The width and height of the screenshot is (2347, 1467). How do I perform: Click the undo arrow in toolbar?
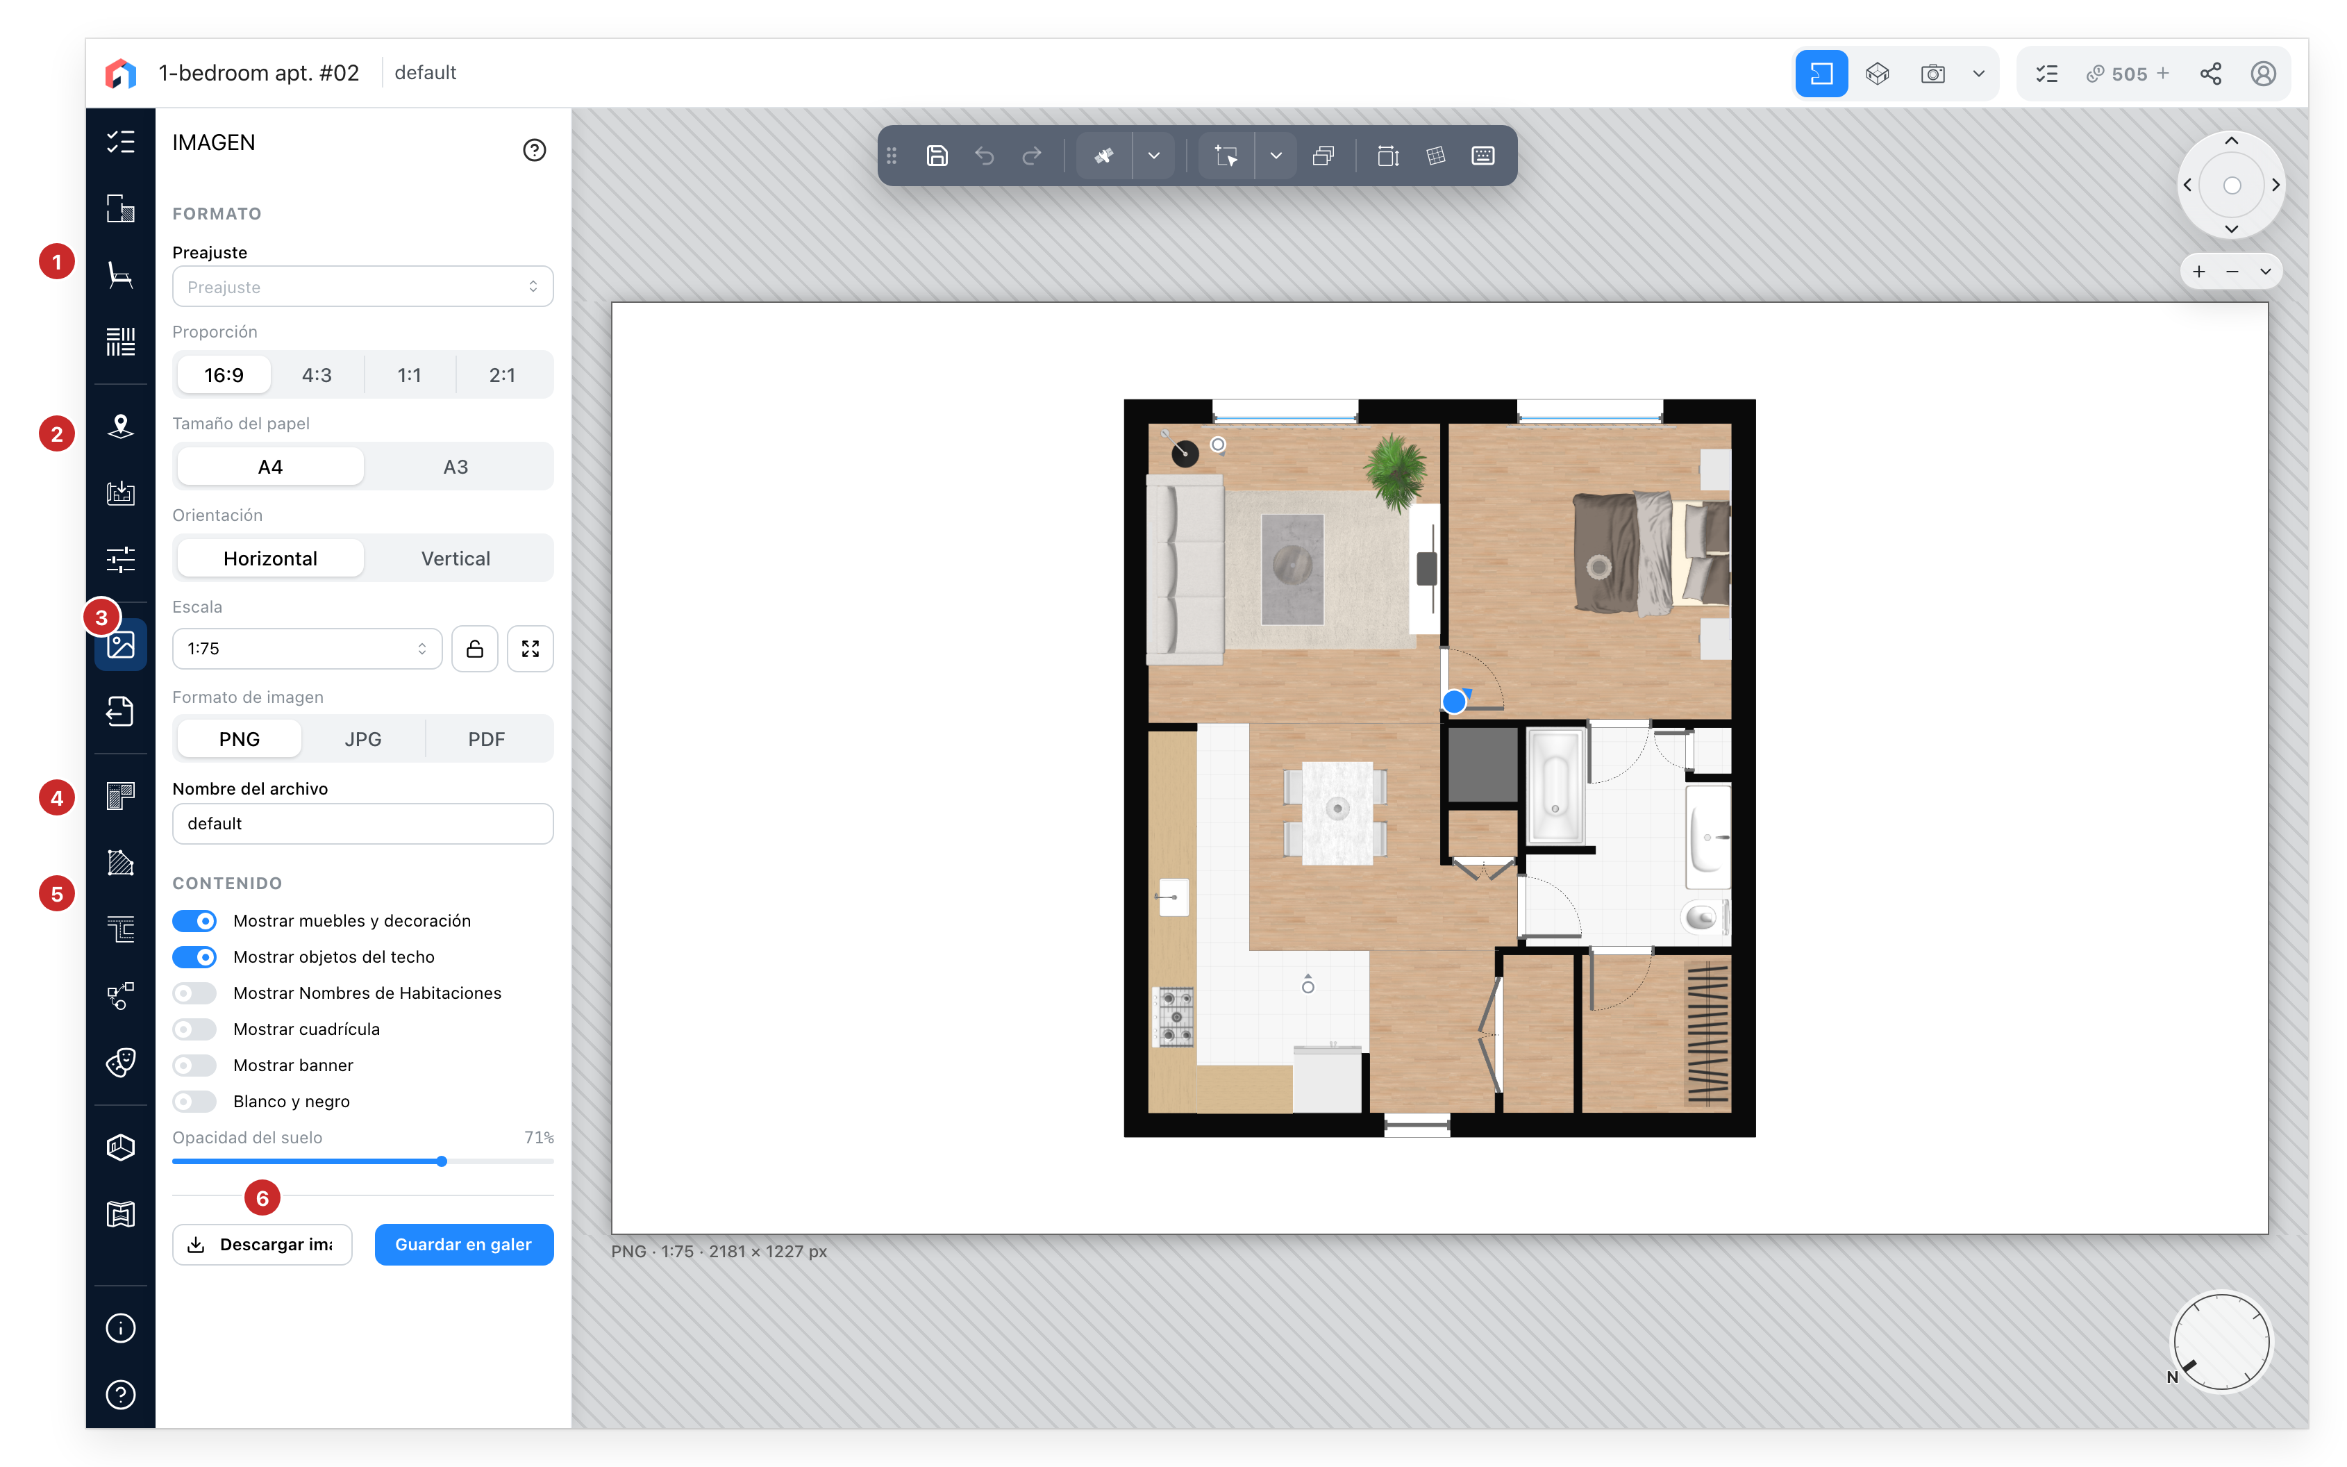tap(985, 155)
